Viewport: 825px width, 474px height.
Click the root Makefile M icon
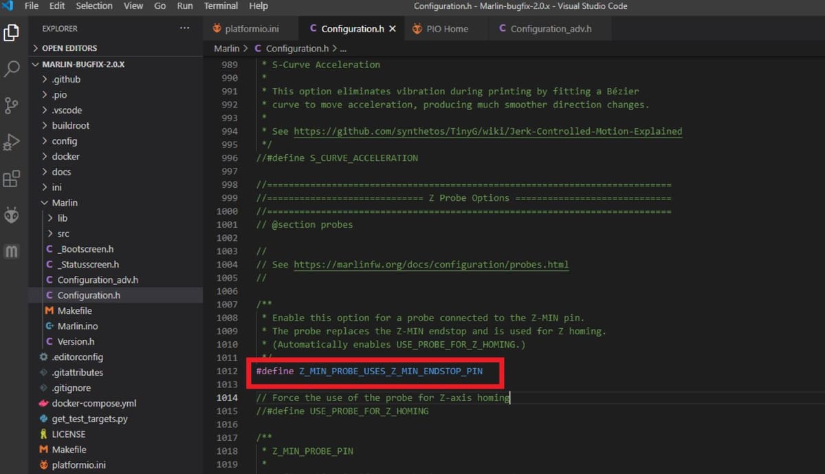pyautogui.click(x=44, y=449)
